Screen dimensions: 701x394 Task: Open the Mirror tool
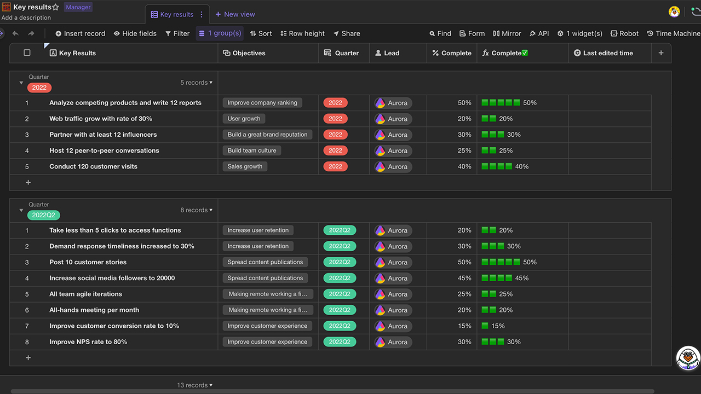click(x=507, y=33)
